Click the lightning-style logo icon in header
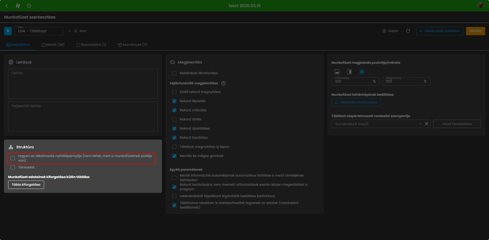The image size is (489, 240). click(18, 6)
